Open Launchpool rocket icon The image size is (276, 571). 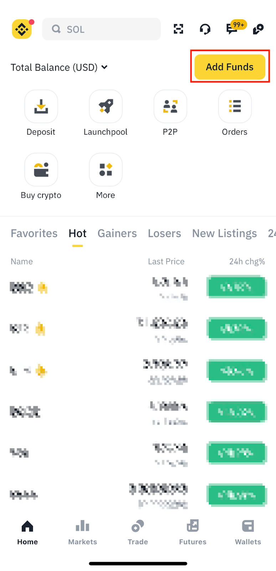(x=106, y=106)
